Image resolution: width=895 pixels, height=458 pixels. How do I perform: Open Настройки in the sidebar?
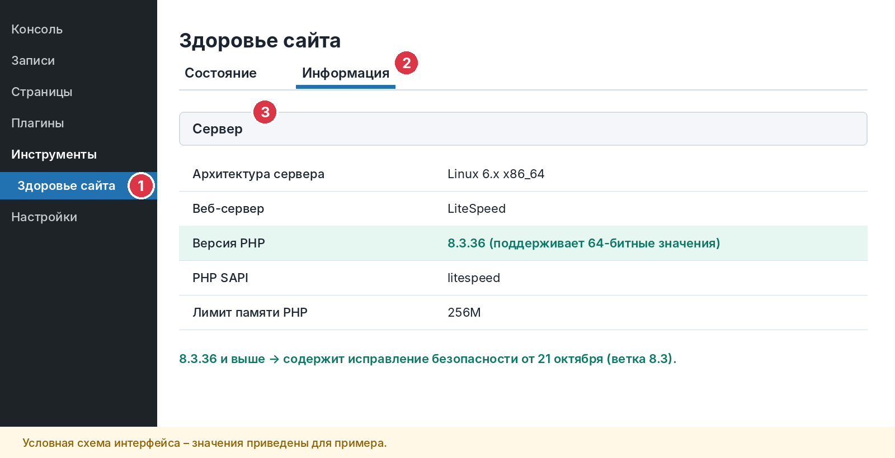[44, 217]
